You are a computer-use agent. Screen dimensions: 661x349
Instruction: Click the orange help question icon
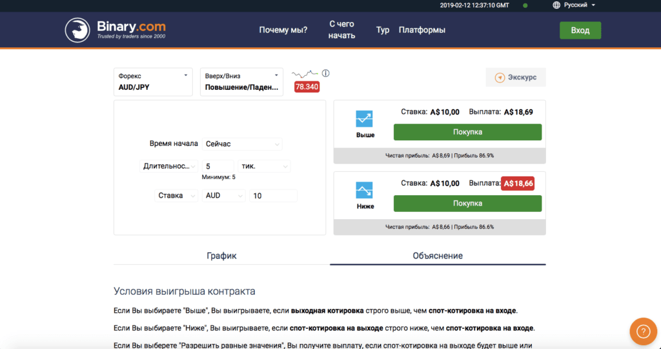coord(643,331)
